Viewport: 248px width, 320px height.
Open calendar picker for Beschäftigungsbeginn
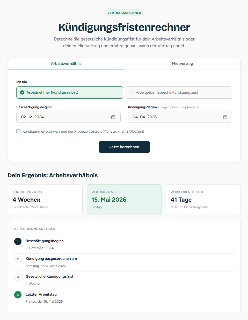[x=113, y=117]
